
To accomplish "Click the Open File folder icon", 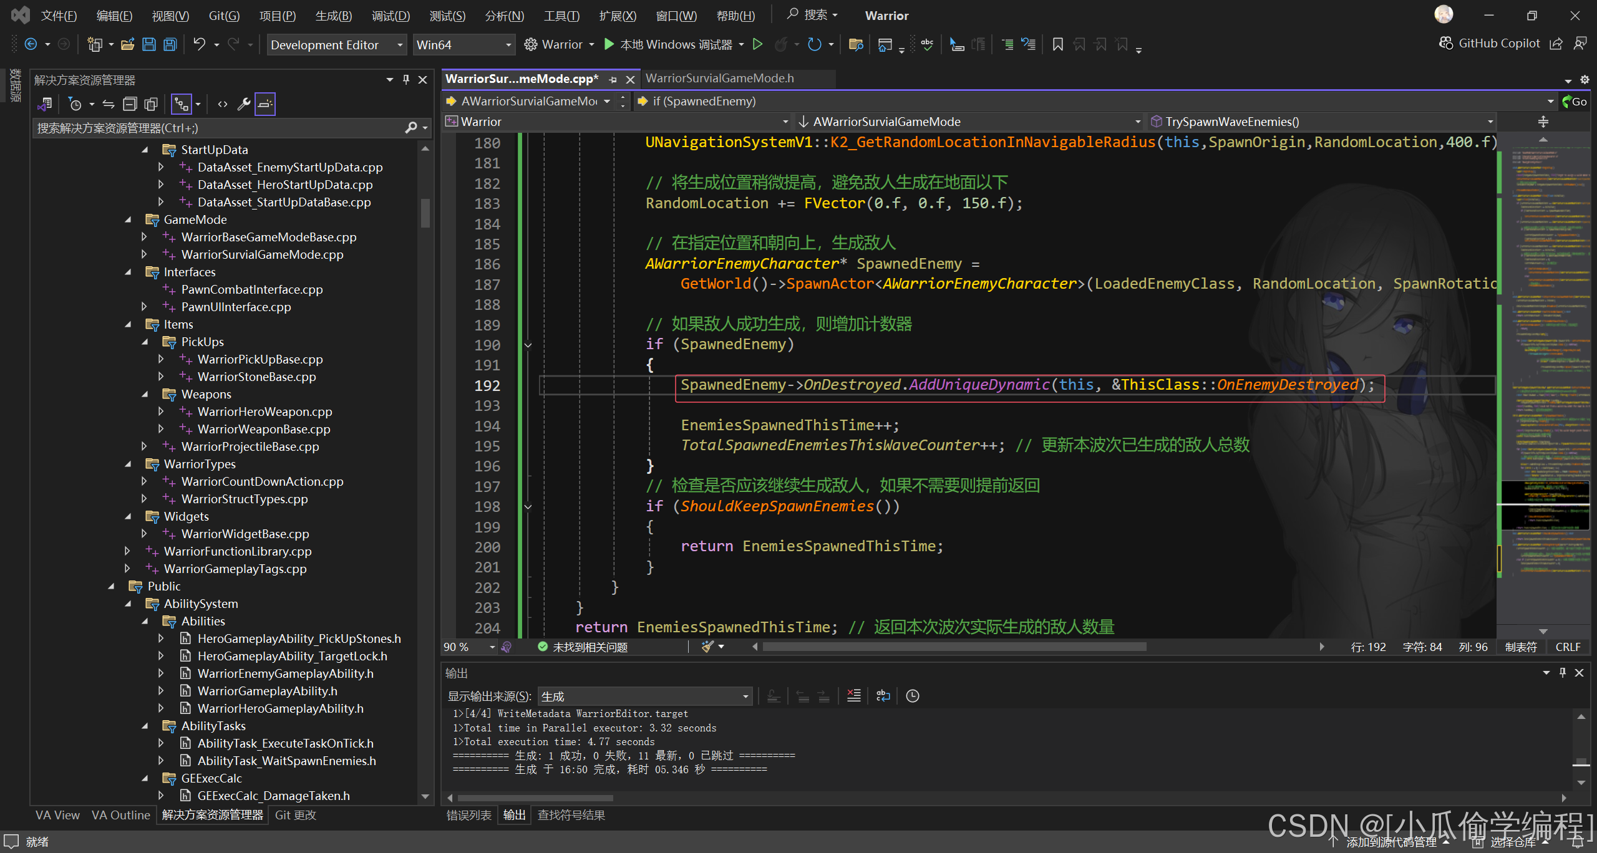I will (128, 44).
